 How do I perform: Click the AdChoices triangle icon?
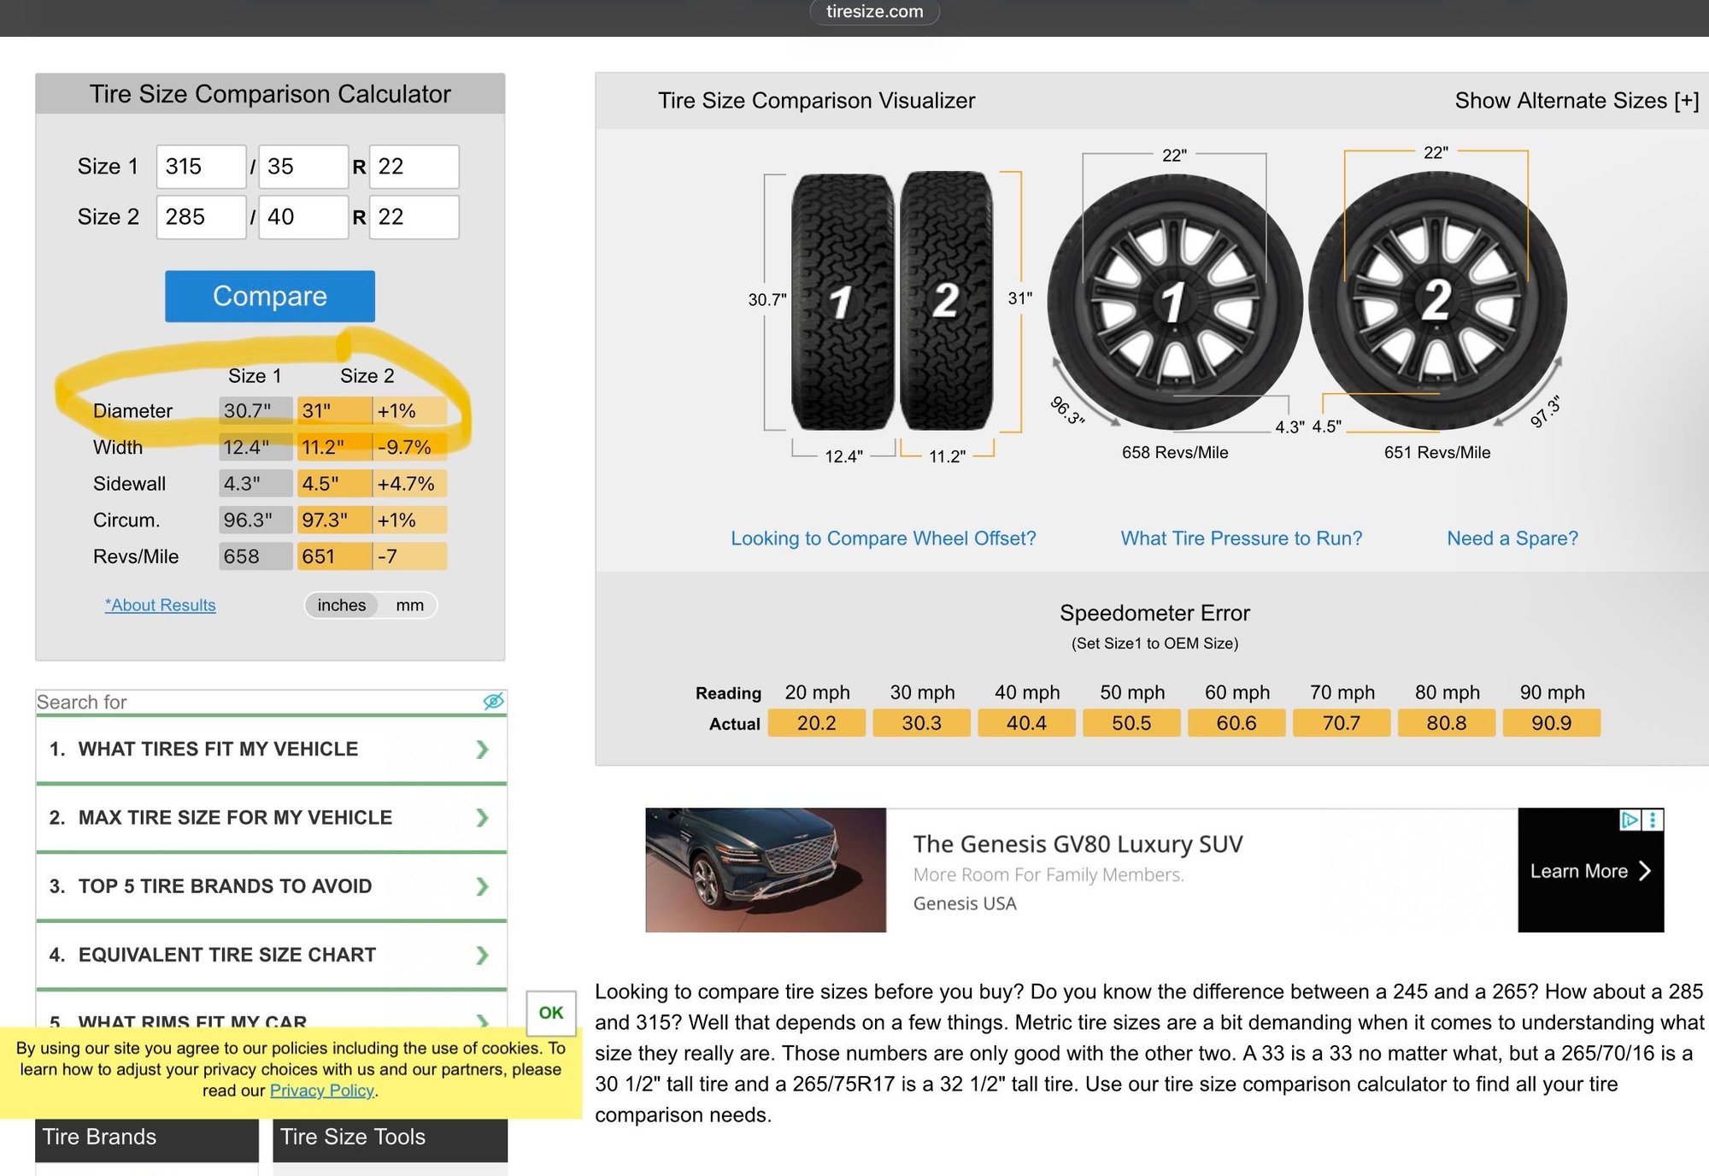pos(1630,820)
